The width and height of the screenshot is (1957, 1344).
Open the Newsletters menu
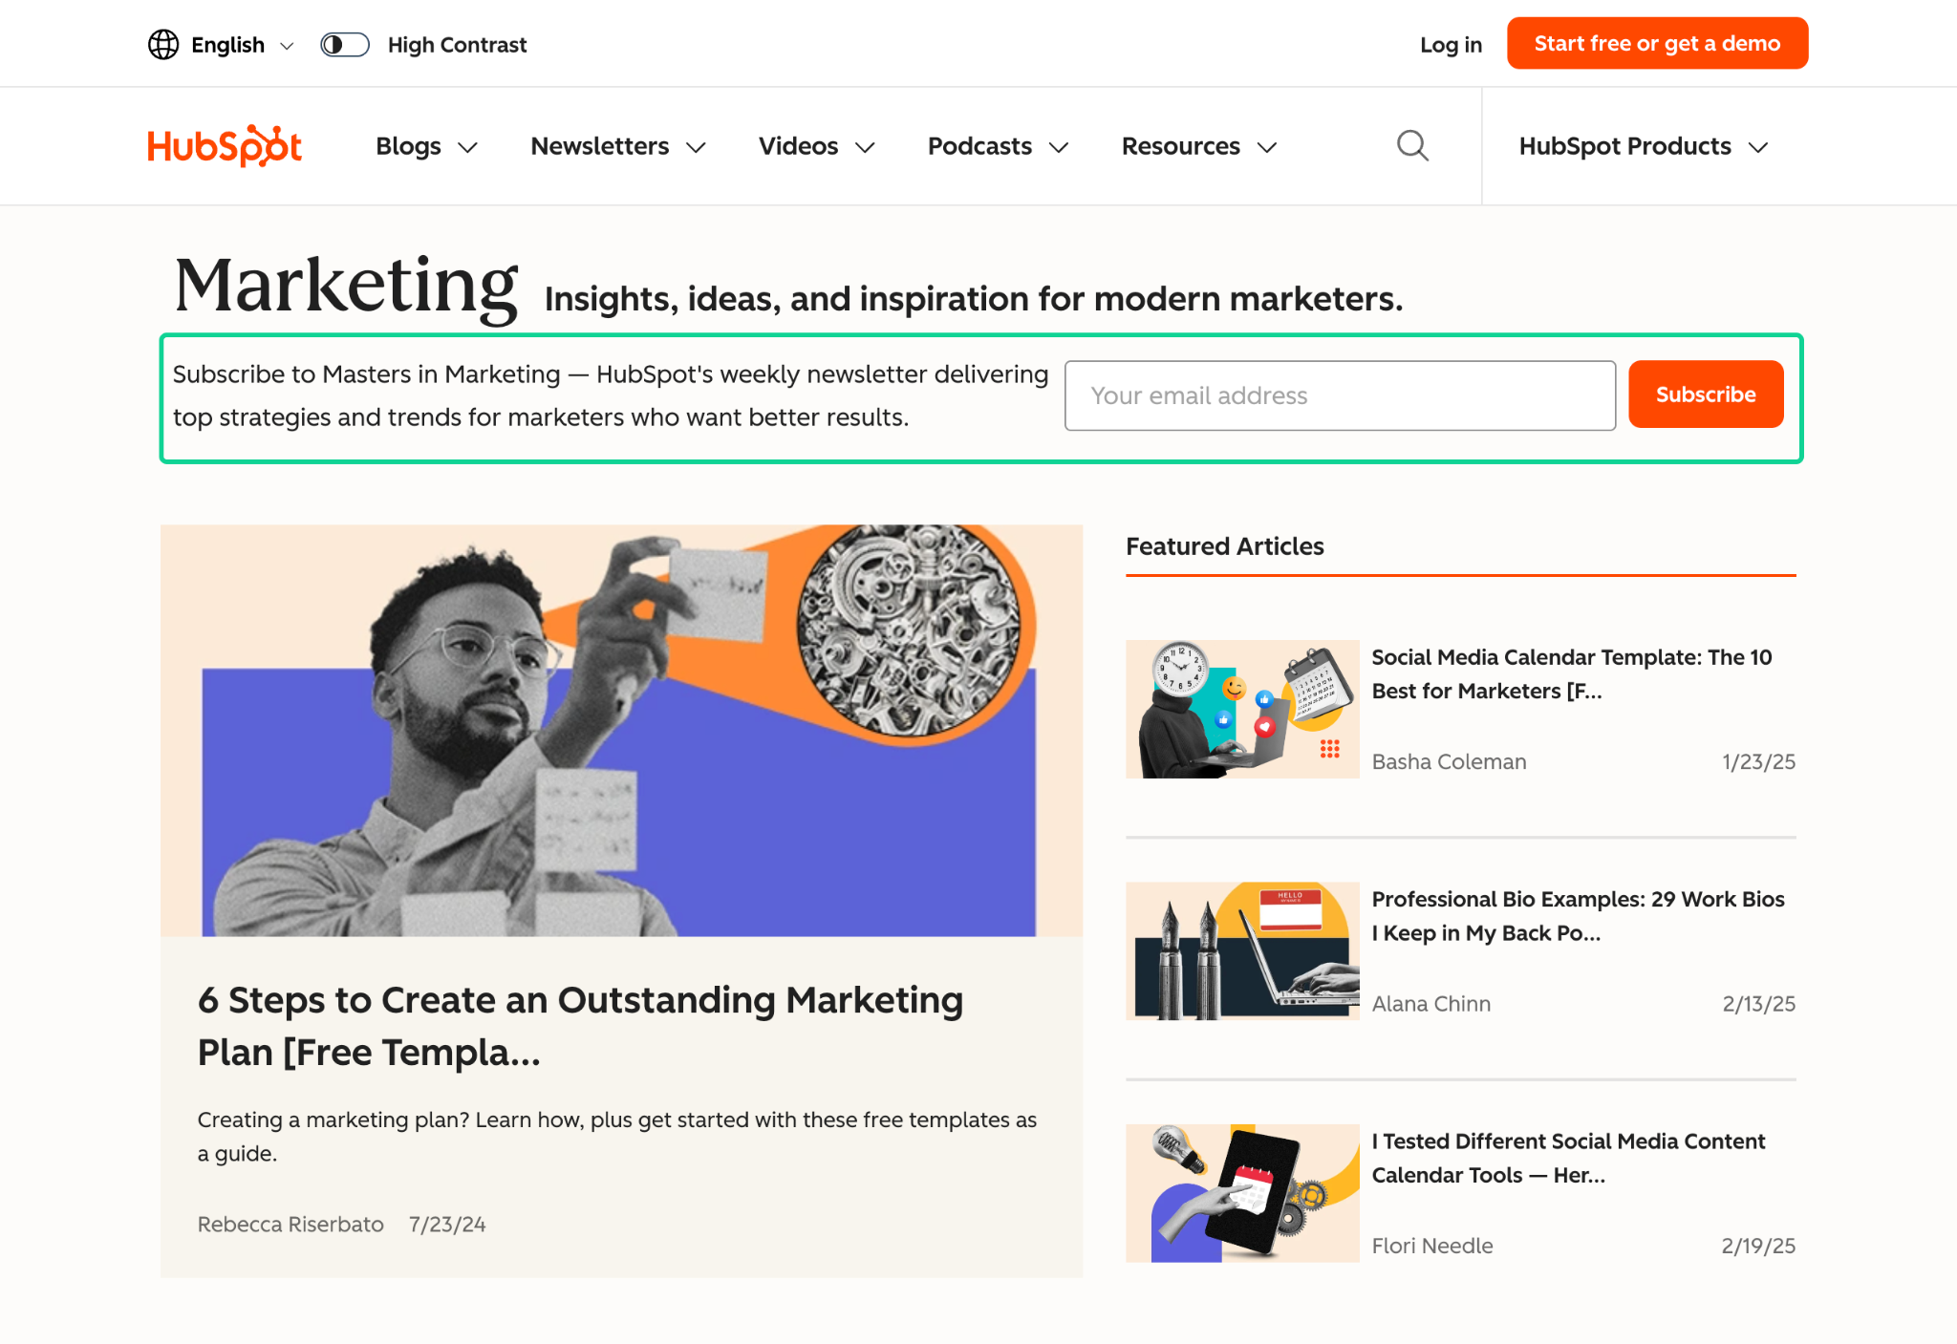tap(616, 146)
